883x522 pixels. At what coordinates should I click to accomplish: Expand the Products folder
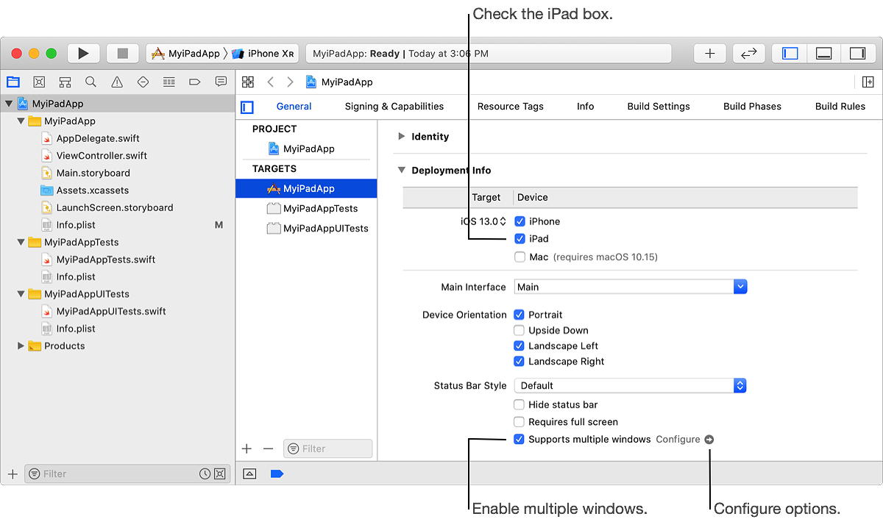[21, 346]
